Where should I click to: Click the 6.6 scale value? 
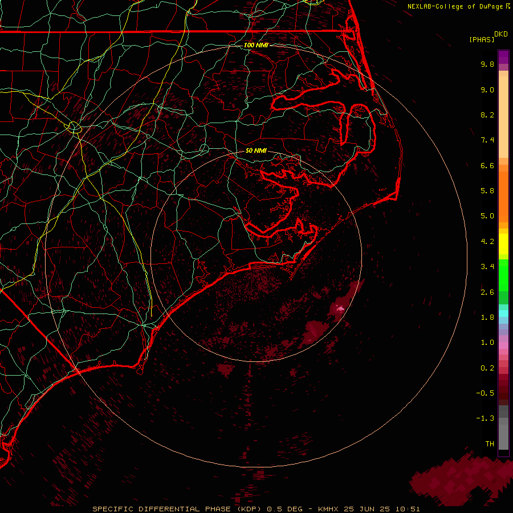[487, 165]
